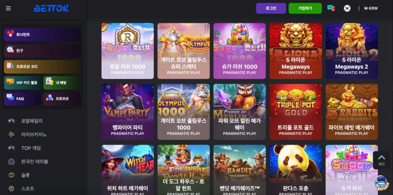Select 라이브카지노 in the sidebar

(x=34, y=134)
